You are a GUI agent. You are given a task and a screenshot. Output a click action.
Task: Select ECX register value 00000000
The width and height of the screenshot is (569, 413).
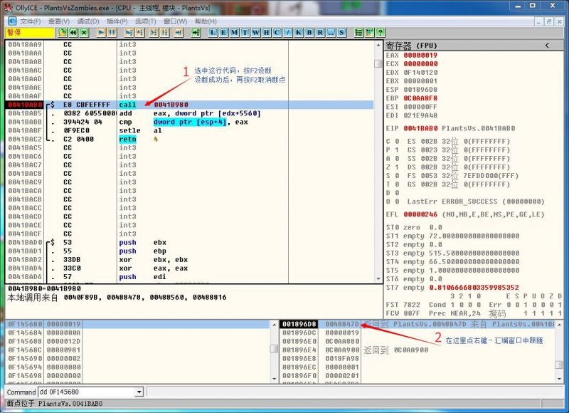click(420, 64)
